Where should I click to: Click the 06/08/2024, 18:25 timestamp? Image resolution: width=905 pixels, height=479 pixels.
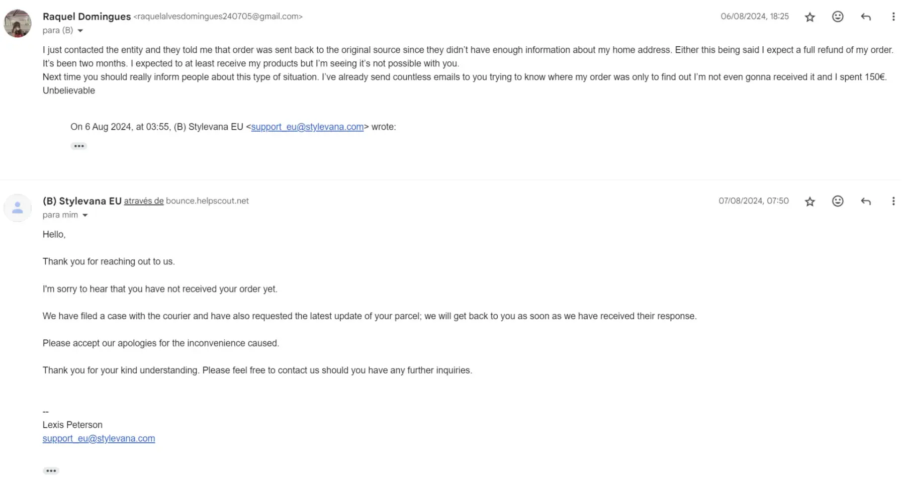(754, 17)
